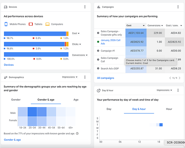Open the Campaigns card three-dot menu
Viewport: 185px width, 148px height.
(x=178, y=7)
